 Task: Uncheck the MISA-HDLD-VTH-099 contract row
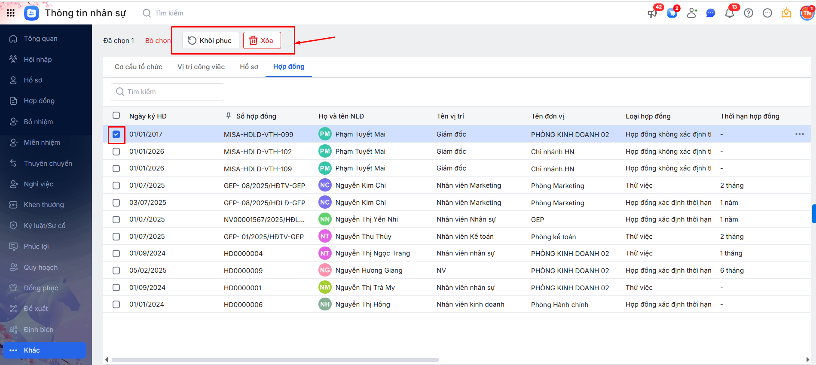coord(116,134)
